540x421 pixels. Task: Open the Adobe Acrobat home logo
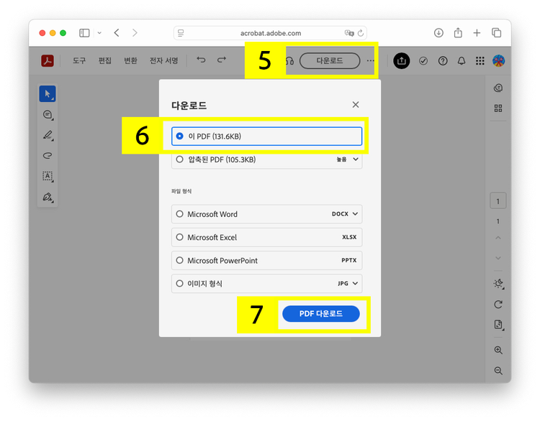pyautogui.click(x=48, y=61)
